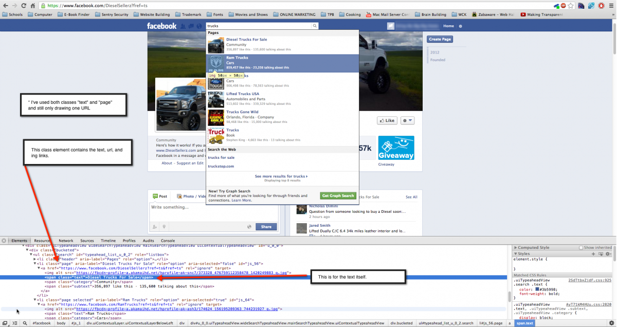Open the Facebook account gear menu

[460, 26]
